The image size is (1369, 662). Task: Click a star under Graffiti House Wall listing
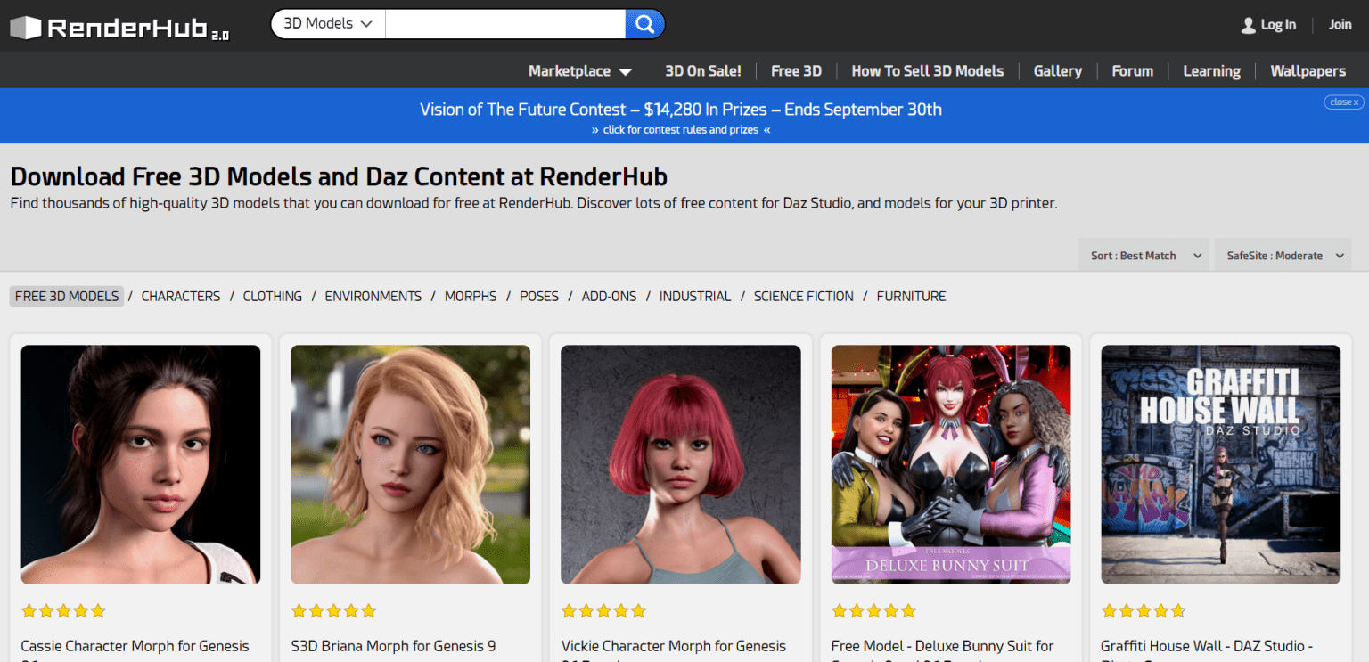[1144, 610]
